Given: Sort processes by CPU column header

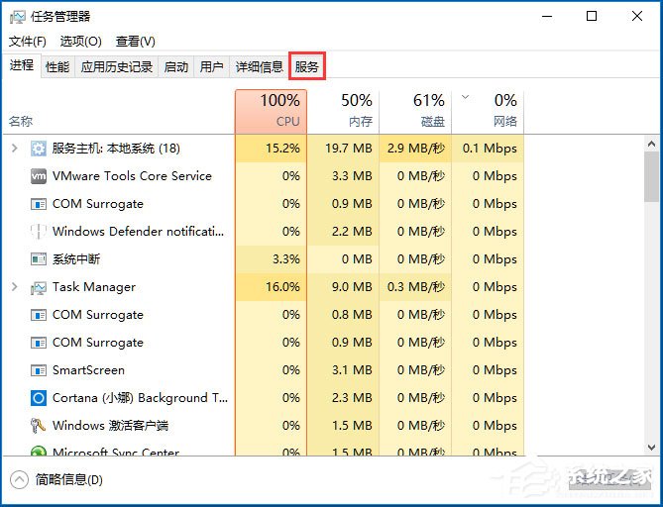Looking at the screenshot, I should pyautogui.click(x=271, y=111).
